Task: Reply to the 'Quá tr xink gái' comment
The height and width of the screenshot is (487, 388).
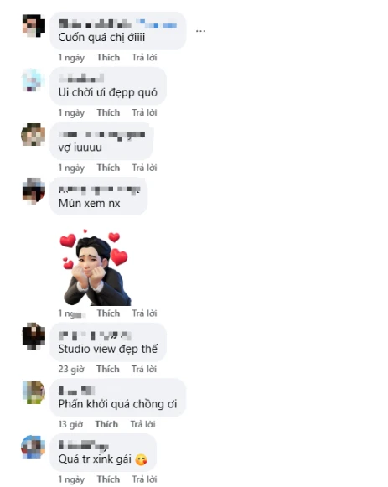Action: (x=144, y=479)
